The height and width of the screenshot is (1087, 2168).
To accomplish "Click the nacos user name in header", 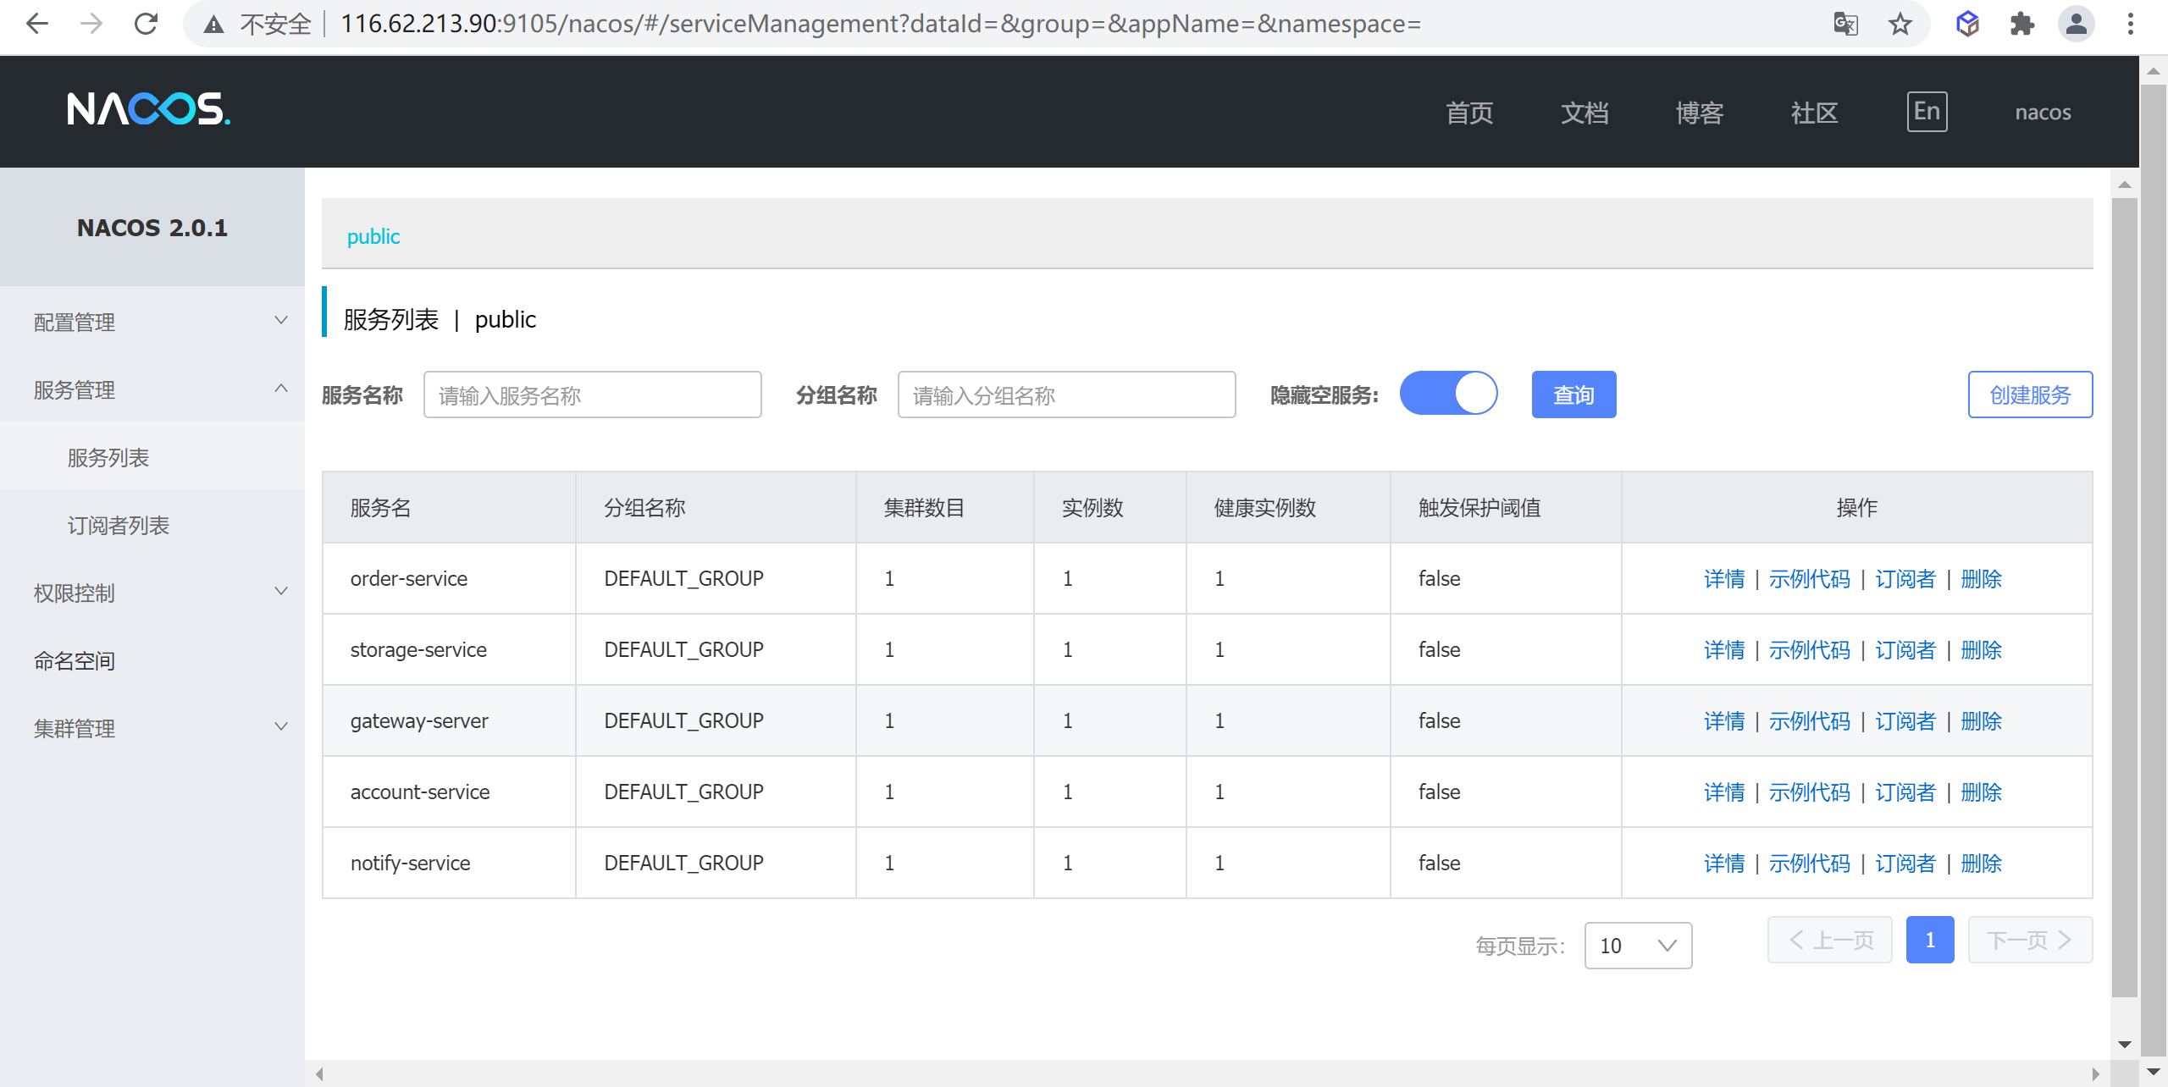I will [2043, 113].
